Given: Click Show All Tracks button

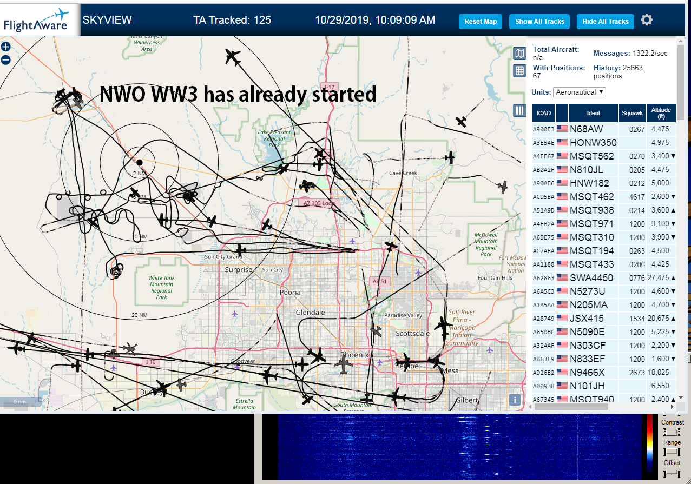Looking at the screenshot, I should point(539,22).
